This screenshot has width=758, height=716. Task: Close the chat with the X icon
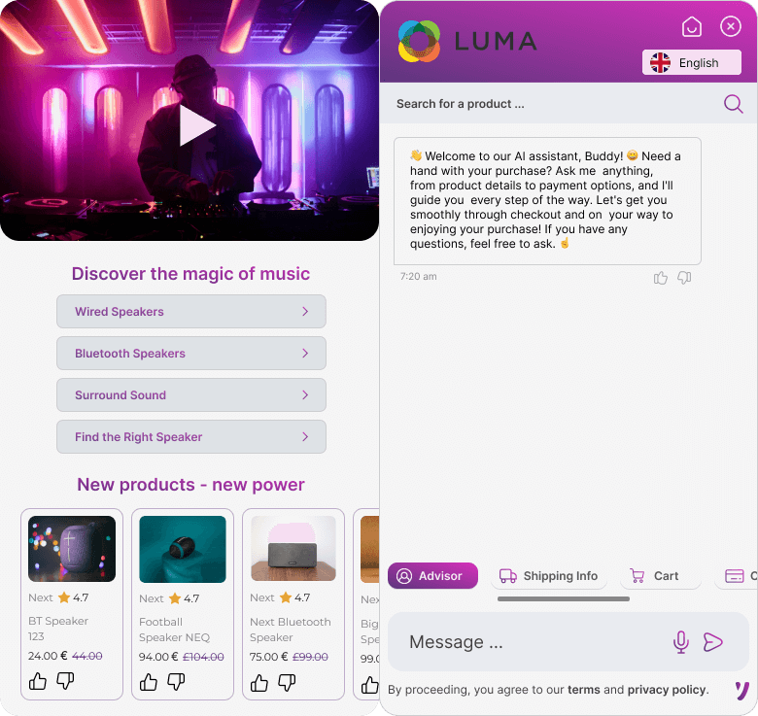tap(730, 26)
